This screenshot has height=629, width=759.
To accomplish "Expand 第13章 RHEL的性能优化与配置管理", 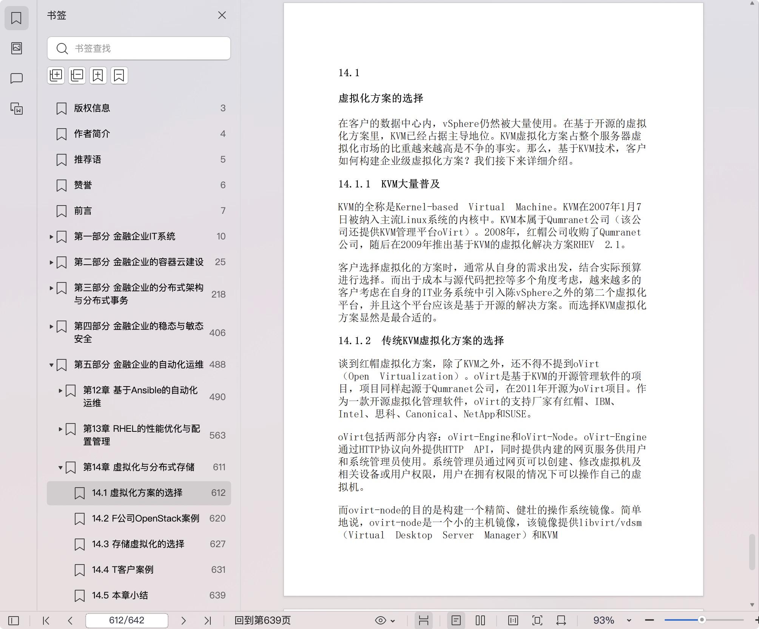I will 60,429.
